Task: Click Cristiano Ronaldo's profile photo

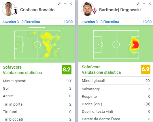Action: [x=8, y=9]
